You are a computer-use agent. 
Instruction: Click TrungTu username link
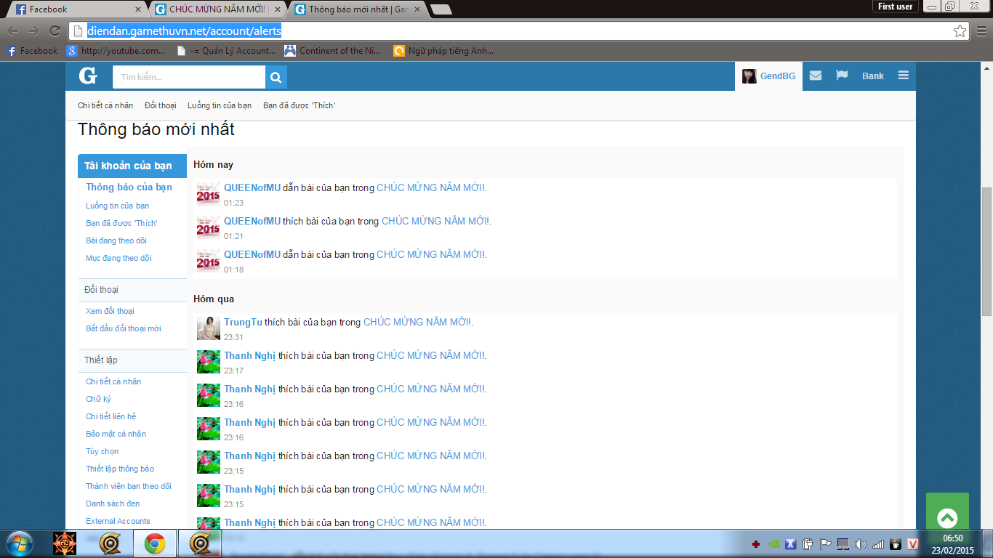tap(243, 322)
